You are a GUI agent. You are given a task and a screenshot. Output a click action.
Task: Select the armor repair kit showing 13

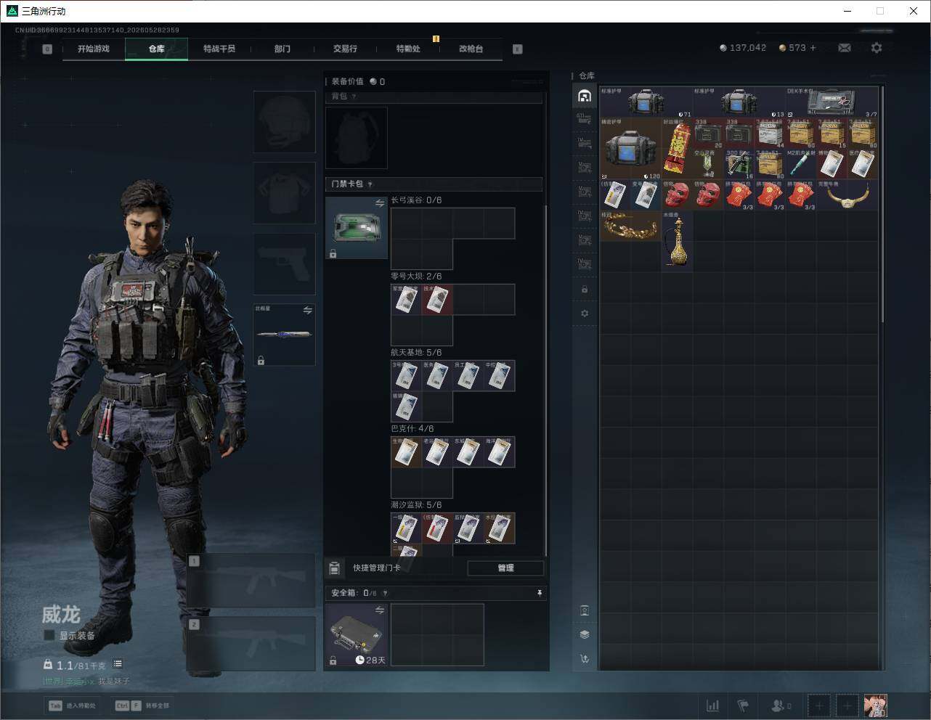[739, 102]
